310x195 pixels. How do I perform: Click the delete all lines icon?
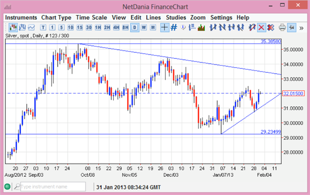pyautogui.click(x=270, y=27)
